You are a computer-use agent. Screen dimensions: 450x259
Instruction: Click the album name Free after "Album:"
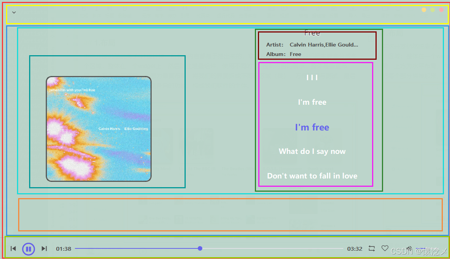(x=295, y=54)
